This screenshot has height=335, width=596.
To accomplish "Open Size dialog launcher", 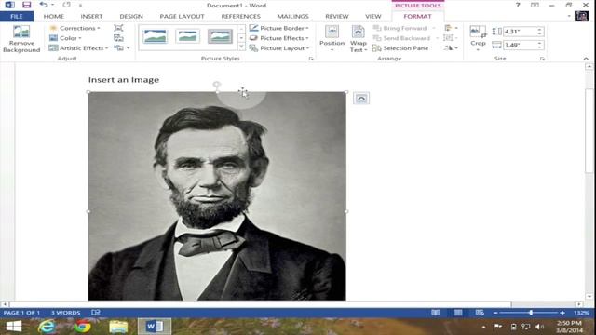I will tap(542, 59).
